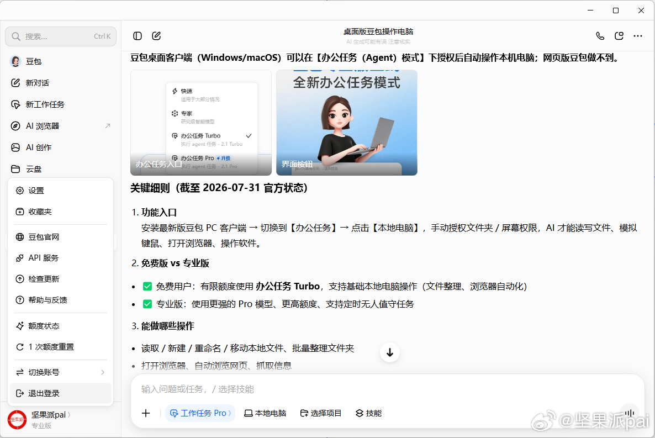Select 新对话 in the sidebar

[61, 83]
